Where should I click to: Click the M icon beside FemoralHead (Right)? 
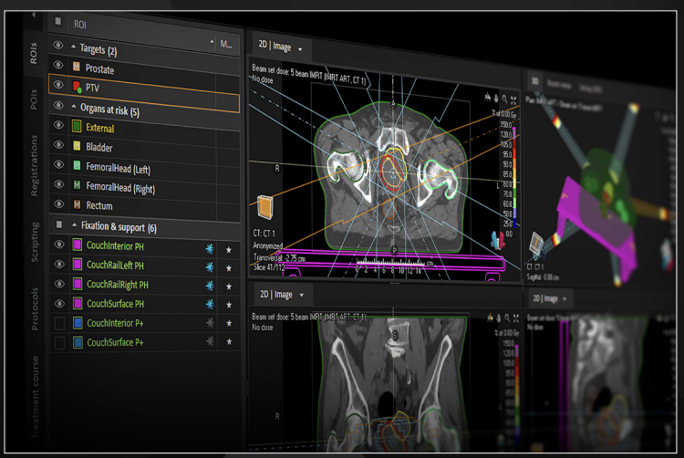point(78,186)
